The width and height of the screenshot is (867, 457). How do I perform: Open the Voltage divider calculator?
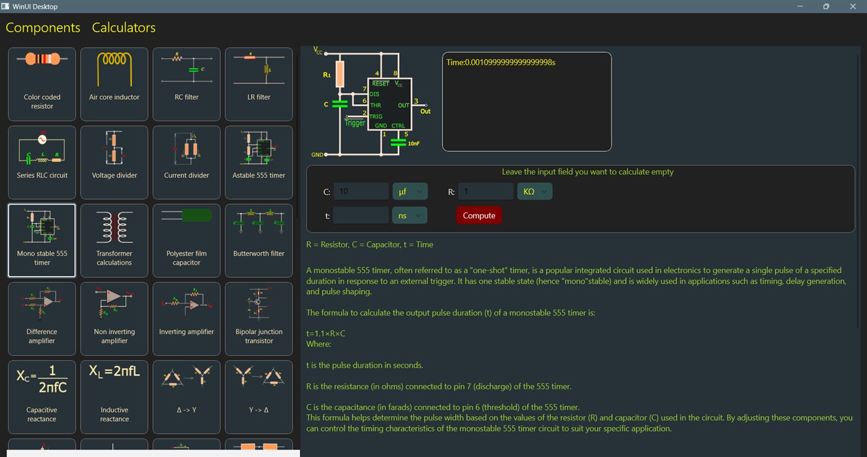pyautogui.click(x=114, y=162)
